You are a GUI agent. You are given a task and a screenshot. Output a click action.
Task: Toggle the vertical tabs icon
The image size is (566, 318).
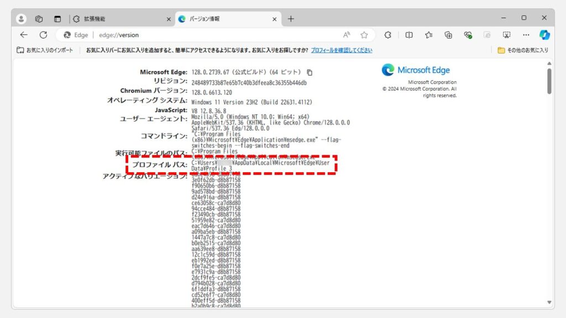pyautogui.click(x=57, y=19)
